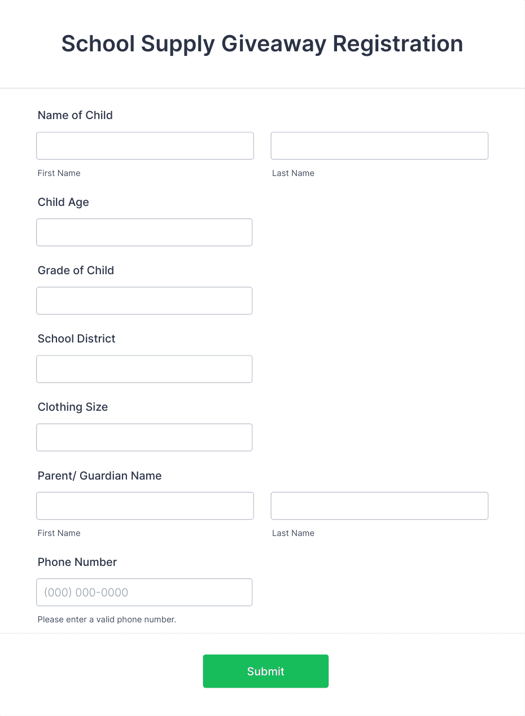
Task: Click the Clothing Size label
Action: pos(72,407)
